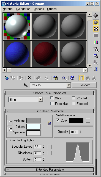
Task: Click Assign Material to Selection icon
Action: [x=21, y=78]
